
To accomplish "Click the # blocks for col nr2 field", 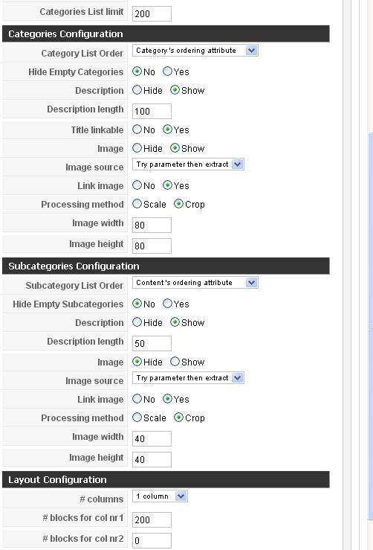I will (152, 540).
